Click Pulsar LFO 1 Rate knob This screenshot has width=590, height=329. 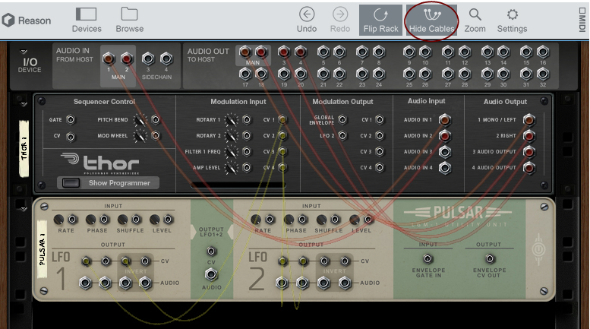(58, 219)
